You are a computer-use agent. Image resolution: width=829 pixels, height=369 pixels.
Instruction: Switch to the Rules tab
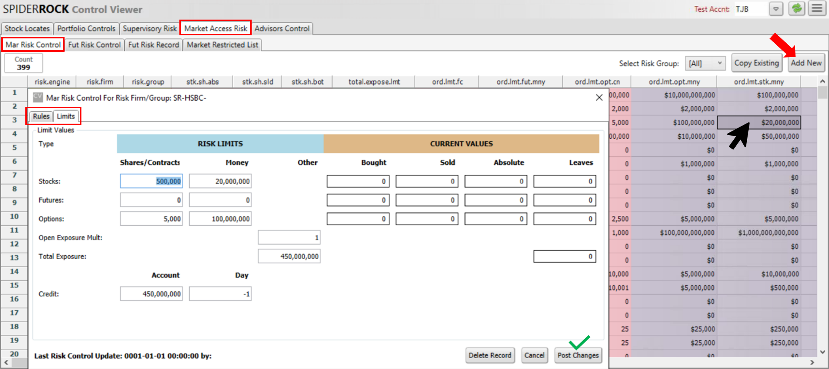[41, 116]
